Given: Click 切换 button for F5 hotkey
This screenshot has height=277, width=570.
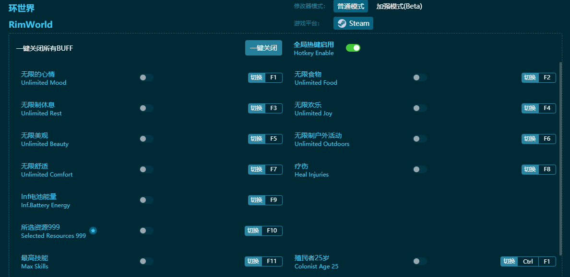Looking at the screenshot, I should coord(257,139).
